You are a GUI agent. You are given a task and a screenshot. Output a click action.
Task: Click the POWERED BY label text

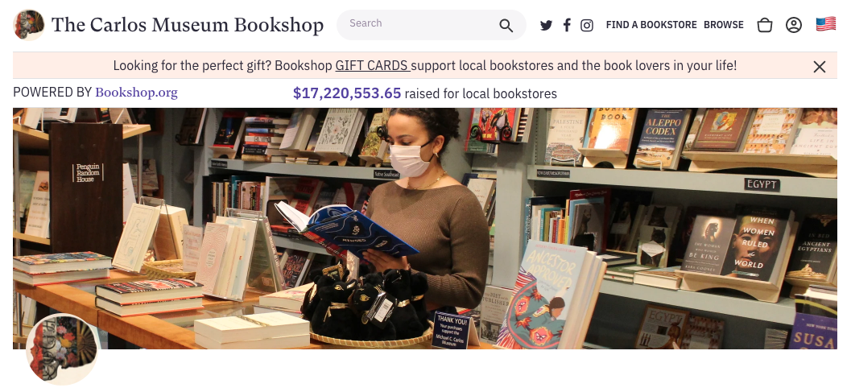click(52, 93)
